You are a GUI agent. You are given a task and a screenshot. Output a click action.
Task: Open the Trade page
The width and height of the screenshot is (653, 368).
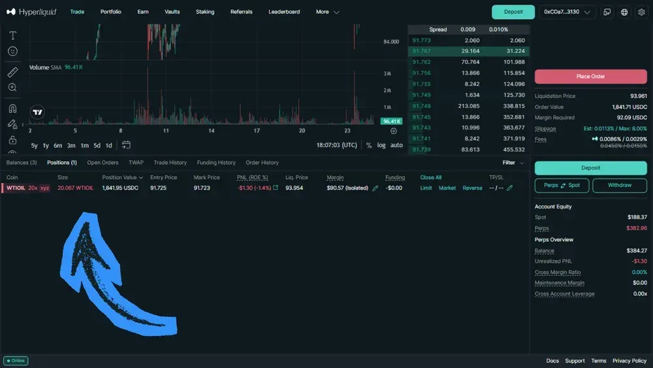(x=77, y=12)
